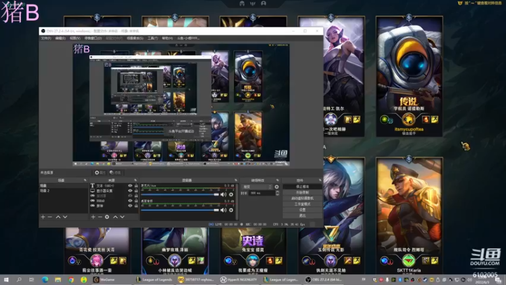Image resolution: width=506 pixels, height=285 pixels.
Task: Select the second scene in the Scenes list
Action: coord(63,191)
